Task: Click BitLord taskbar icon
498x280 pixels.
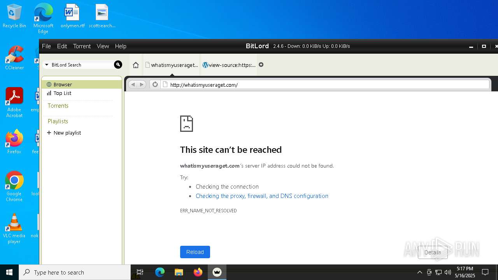Action: 217,272
